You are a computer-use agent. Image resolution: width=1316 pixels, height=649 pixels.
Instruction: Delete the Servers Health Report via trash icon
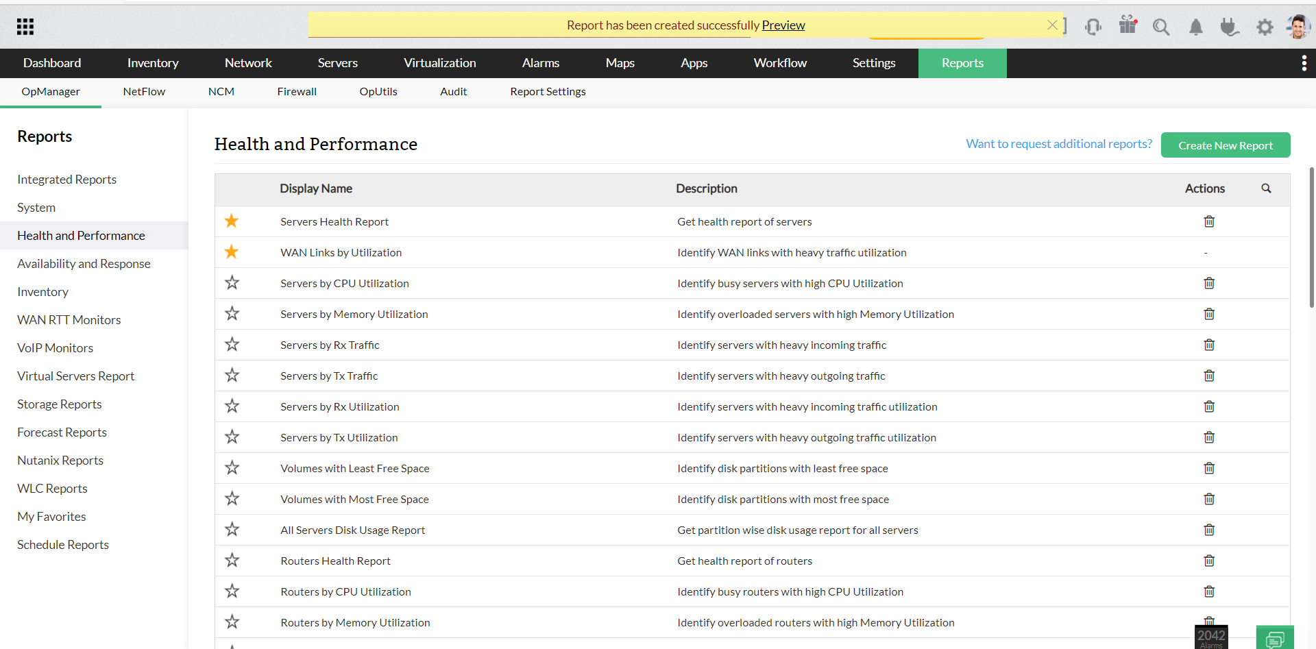point(1208,221)
